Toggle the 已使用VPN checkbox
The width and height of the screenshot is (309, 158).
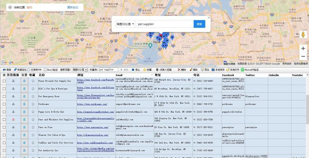29,70
